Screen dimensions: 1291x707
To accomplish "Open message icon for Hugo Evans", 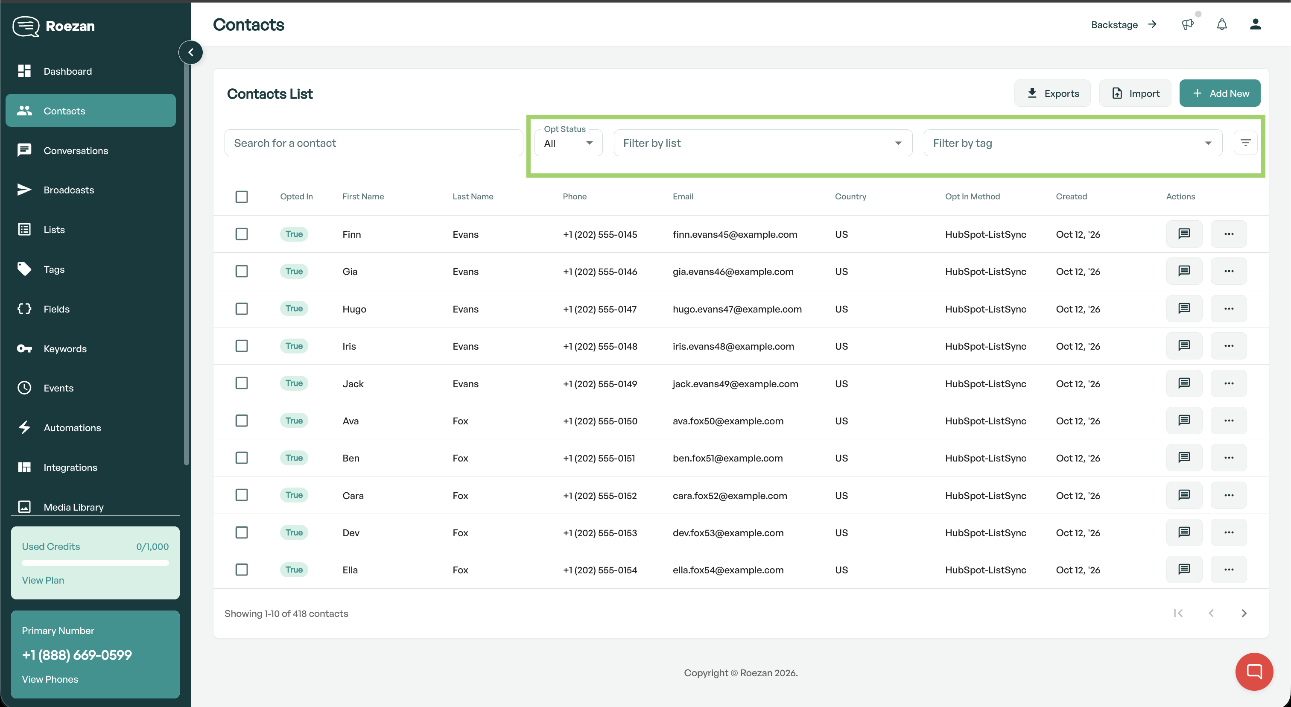I will pos(1184,309).
